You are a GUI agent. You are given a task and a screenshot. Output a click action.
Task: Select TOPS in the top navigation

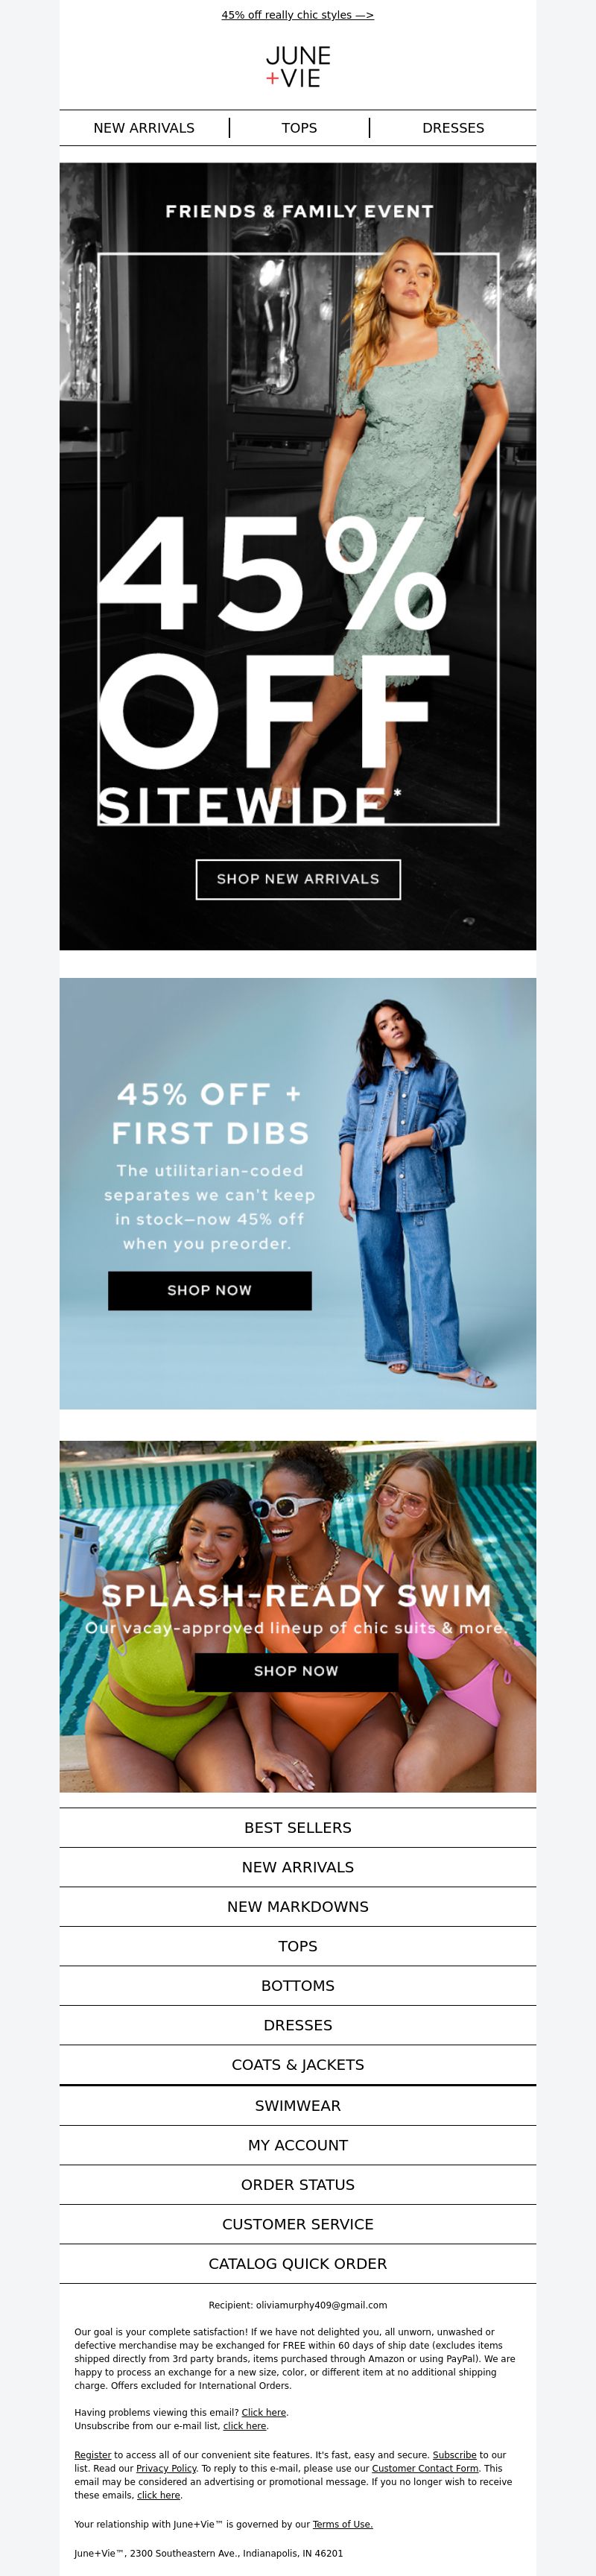pos(299,128)
